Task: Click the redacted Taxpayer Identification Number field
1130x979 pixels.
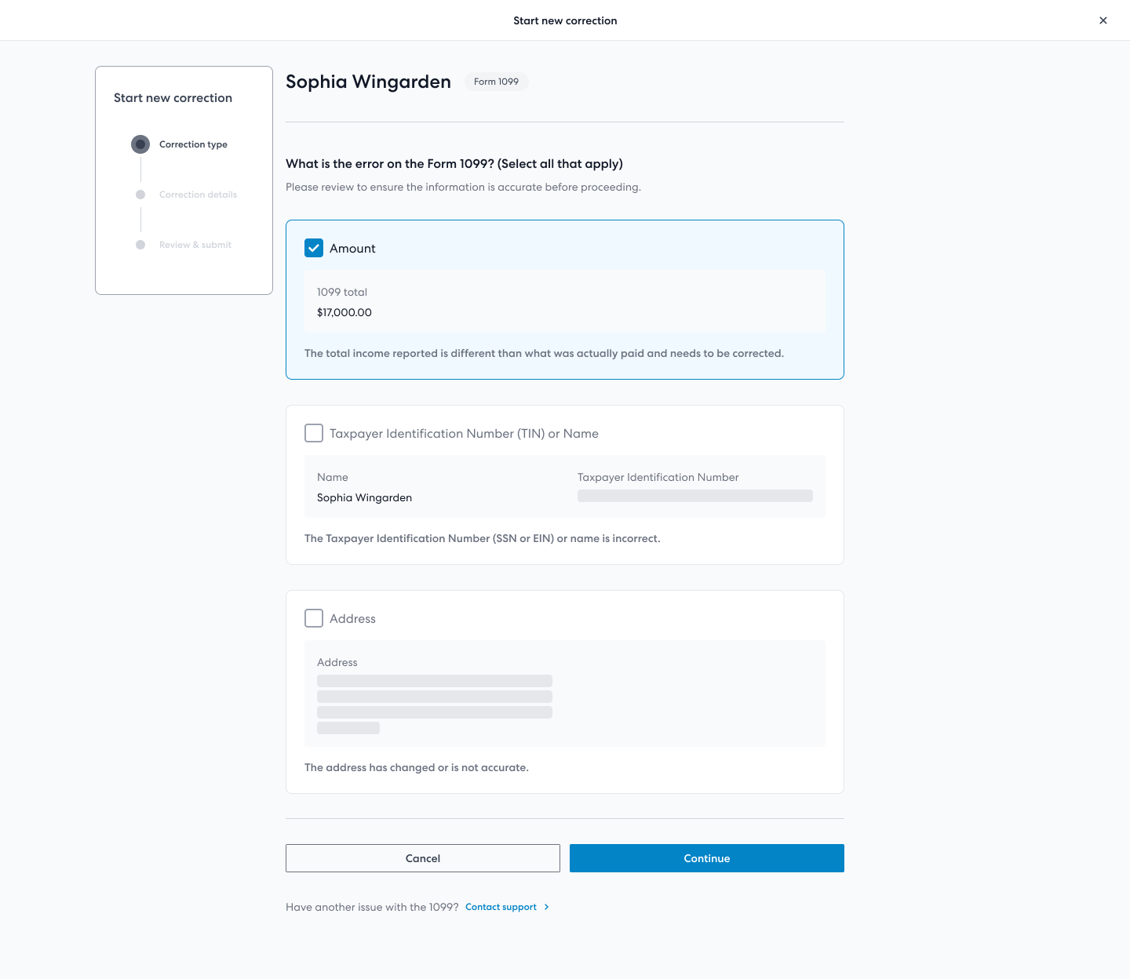Action: click(x=695, y=496)
